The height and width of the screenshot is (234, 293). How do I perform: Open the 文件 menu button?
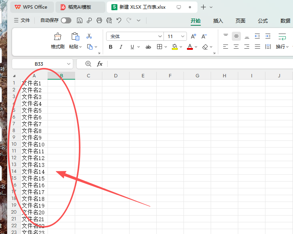pos(22,20)
